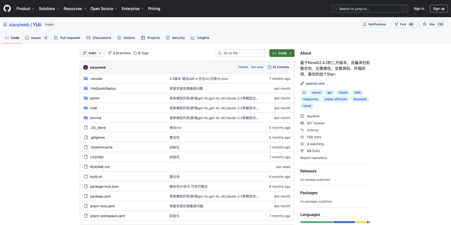Screen dimensions: 451x225
Task: Star the YiAi repository
Action: [433, 24]
